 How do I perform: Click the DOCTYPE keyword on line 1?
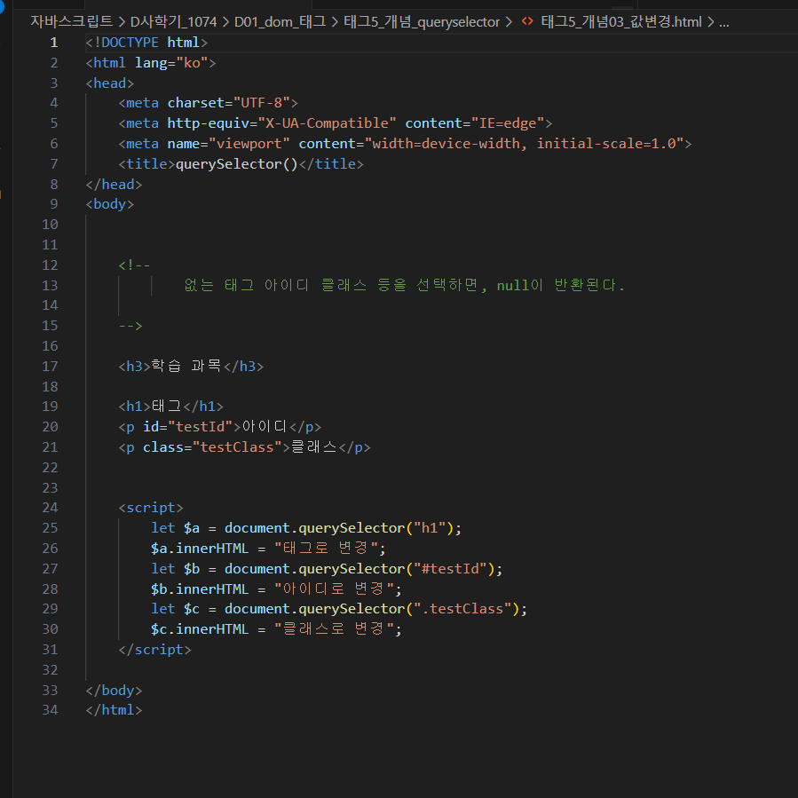coord(130,43)
